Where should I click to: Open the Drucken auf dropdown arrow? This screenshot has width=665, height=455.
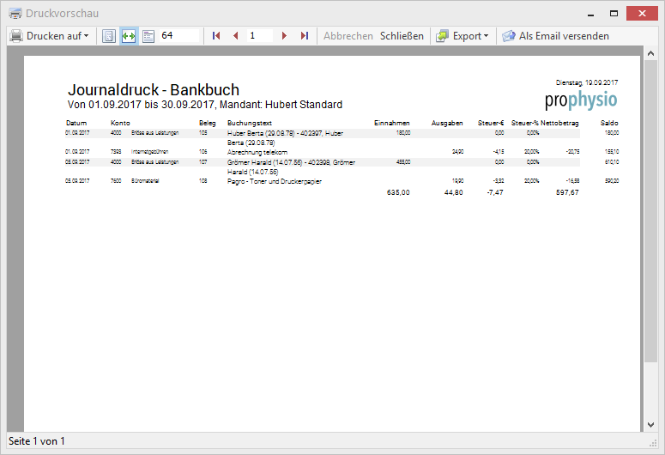[x=86, y=36]
